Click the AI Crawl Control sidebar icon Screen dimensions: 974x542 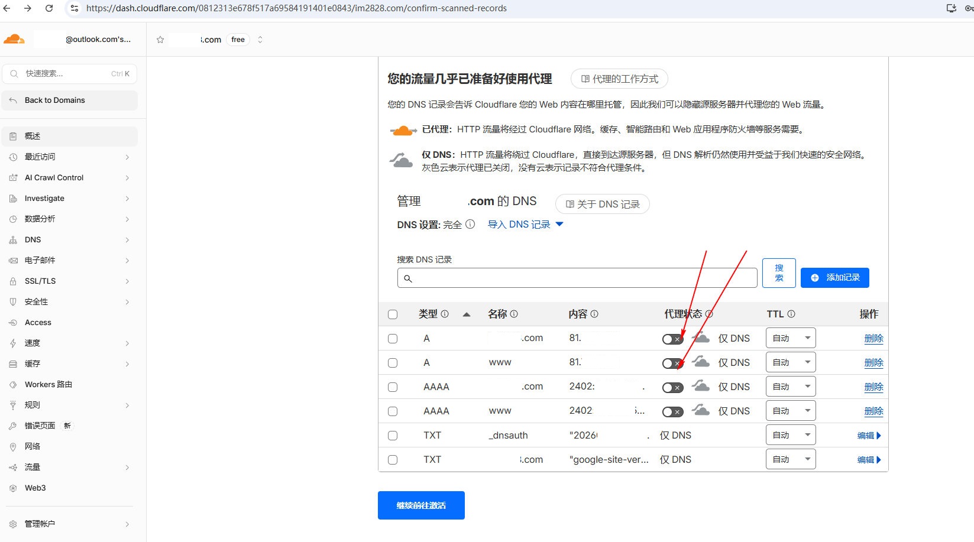tap(13, 177)
